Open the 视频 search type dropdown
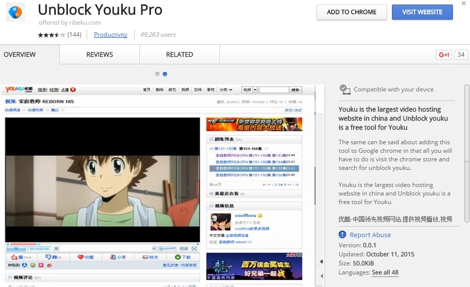 250,89
